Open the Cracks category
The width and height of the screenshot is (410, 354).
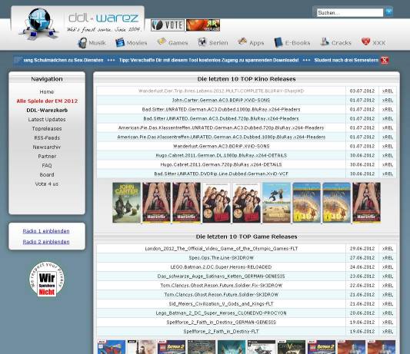coord(342,43)
